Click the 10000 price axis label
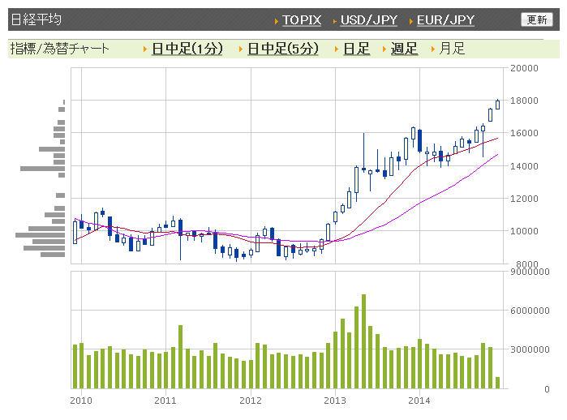The height and width of the screenshot is (420, 567). coord(524,231)
